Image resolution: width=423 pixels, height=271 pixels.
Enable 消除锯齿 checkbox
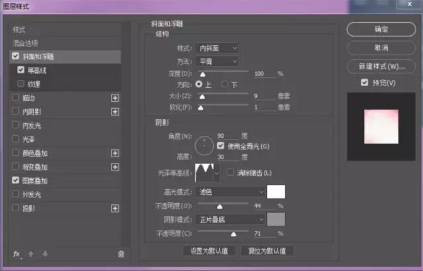pyautogui.click(x=230, y=172)
